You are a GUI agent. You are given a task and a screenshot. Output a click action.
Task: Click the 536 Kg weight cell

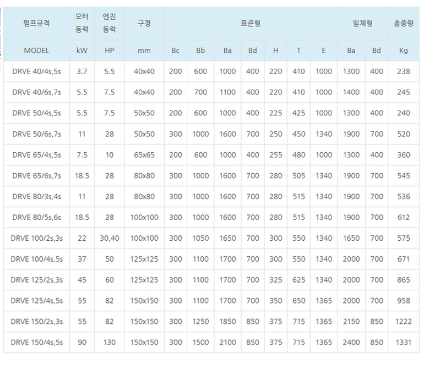tap(404, 197)
